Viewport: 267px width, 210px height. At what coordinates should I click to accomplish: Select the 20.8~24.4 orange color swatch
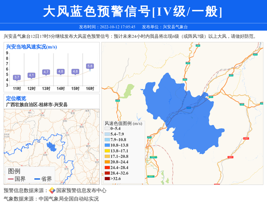tap(107, 162)
